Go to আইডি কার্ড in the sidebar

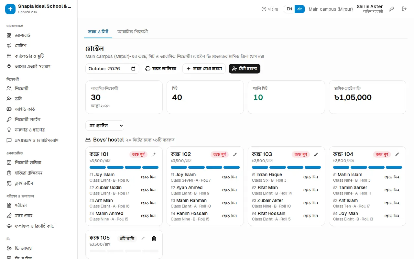tap(39, 109)
